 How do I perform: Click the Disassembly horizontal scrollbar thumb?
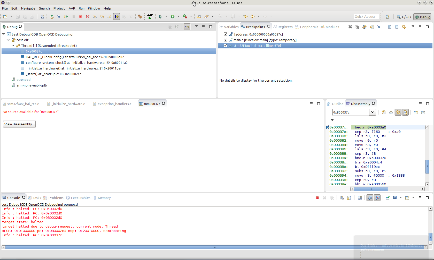[371, 189]
